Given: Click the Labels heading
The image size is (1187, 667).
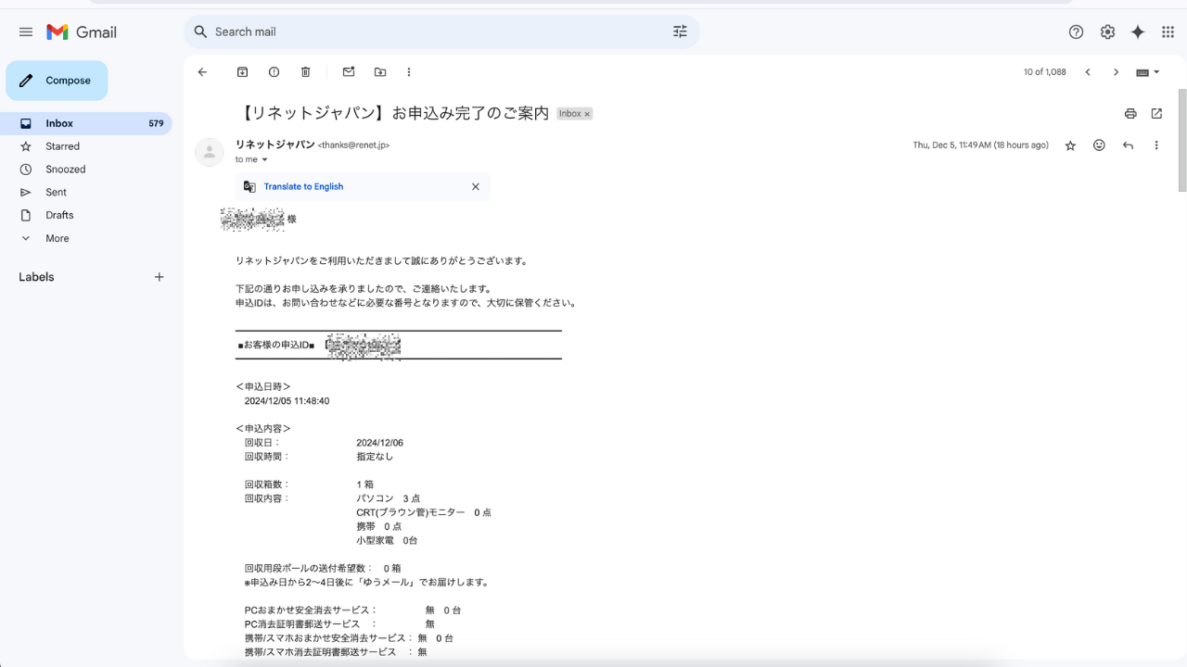Looking at the screenshot, I should pos(36,277).
